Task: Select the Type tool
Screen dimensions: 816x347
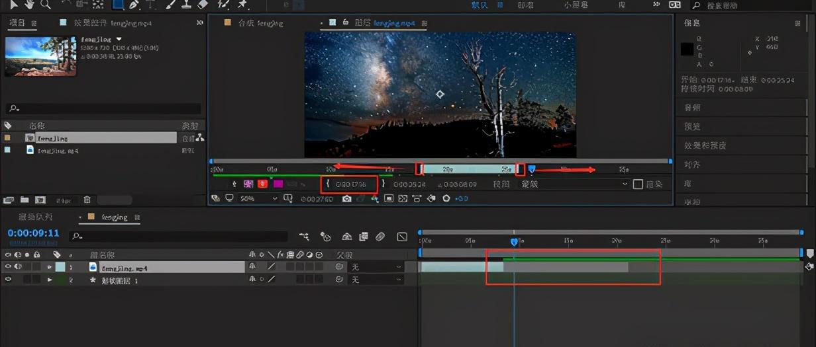Action: (151, 5)
